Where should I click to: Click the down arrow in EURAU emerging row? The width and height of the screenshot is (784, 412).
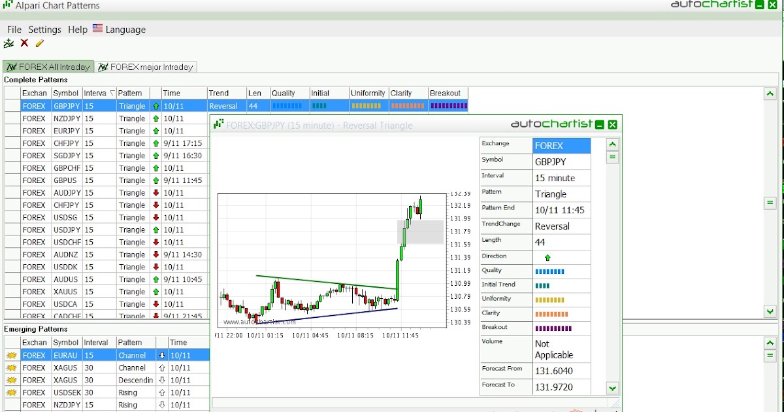pos(162,355)
